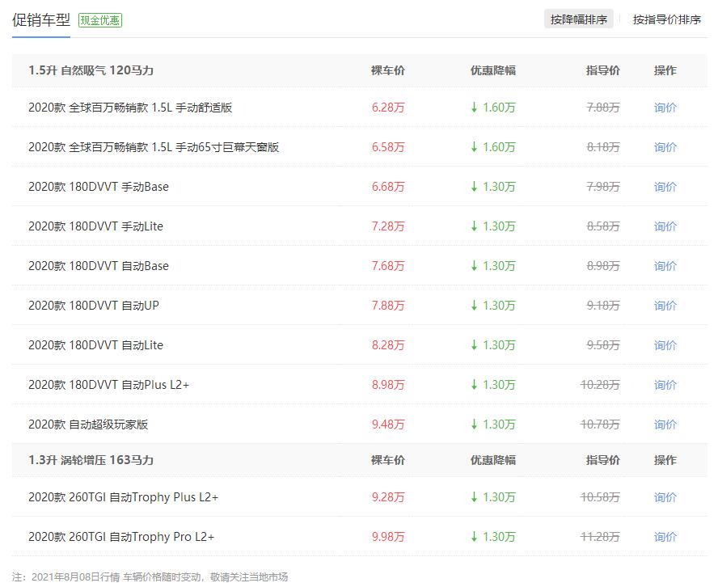
Task: Sort by 按降幅排序
Action: tap(579, 19)
